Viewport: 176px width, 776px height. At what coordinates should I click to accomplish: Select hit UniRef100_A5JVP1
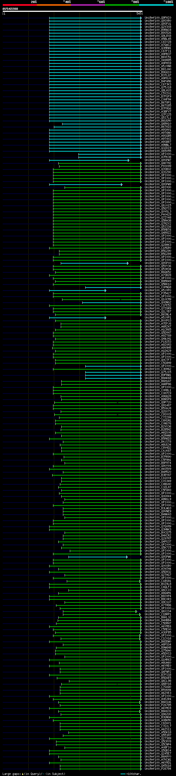tap(158, 318)
